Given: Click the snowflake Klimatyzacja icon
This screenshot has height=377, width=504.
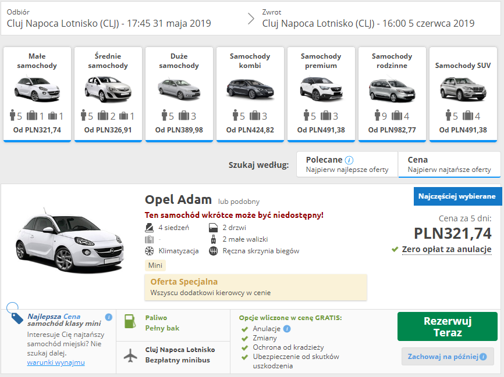Looking at the screenshot, I should tap(149, 251).
